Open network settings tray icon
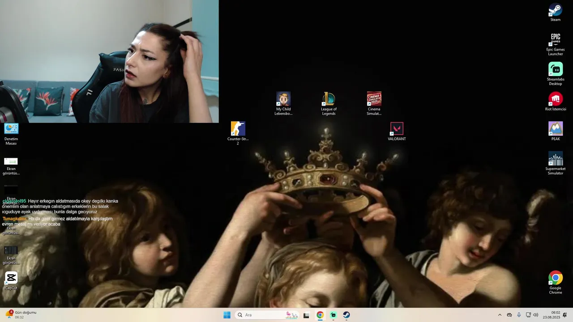The height and width of the screenshot is (322, 573). pyautogui.click(x=528, y=315)
